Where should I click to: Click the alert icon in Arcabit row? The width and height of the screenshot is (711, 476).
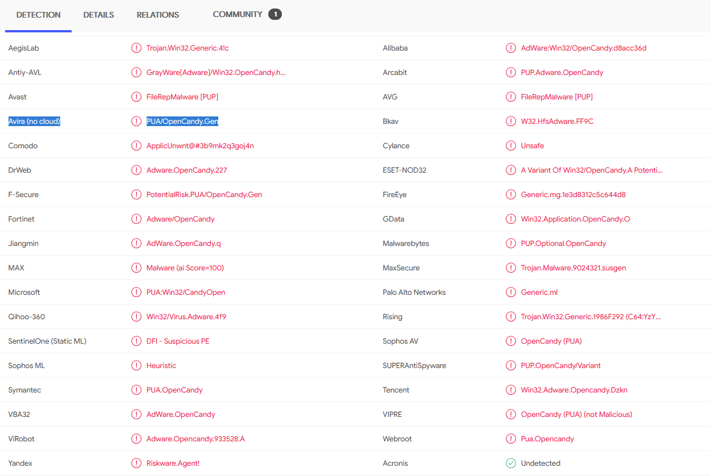click(x=511, y=73)
